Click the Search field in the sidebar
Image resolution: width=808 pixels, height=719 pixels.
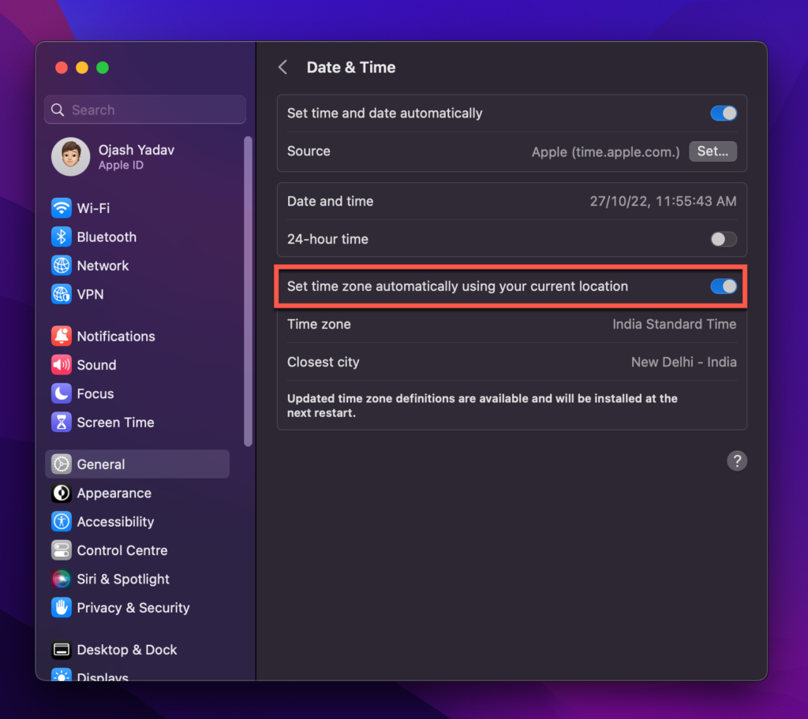(x=144, y=110)
